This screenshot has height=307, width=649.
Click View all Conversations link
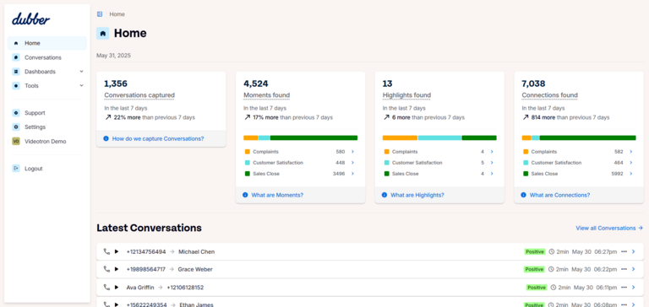[609, 228]
